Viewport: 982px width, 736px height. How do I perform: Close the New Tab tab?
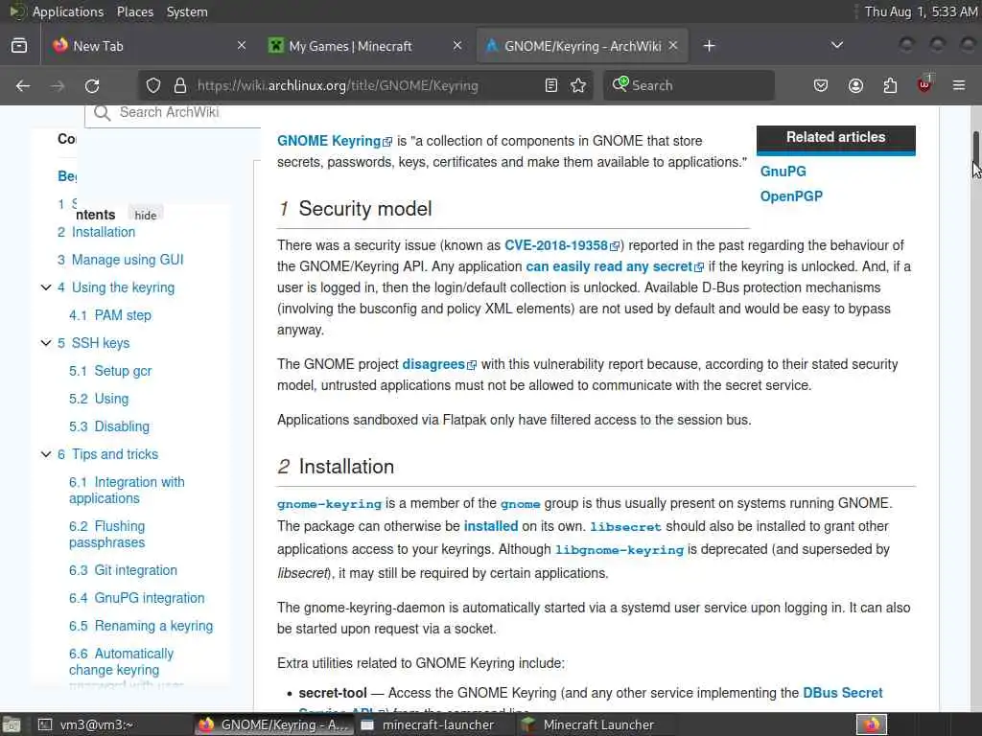coord(242,46)
